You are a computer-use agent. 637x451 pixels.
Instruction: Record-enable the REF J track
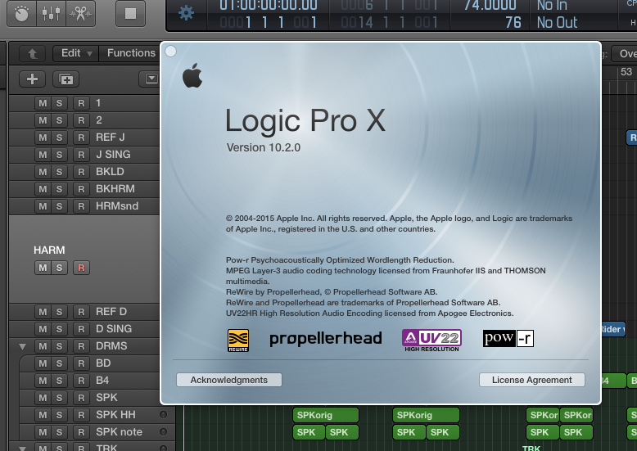tap(81, 138)
